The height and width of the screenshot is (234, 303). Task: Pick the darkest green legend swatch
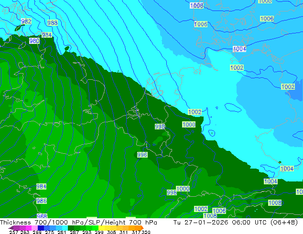[71, 228]
